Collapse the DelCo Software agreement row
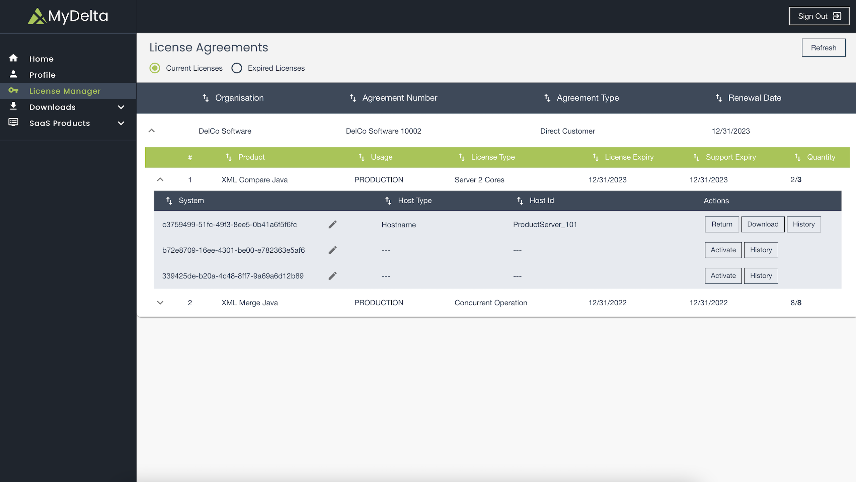This screenshot has height=482, width=856. click(x=152, y=131)
